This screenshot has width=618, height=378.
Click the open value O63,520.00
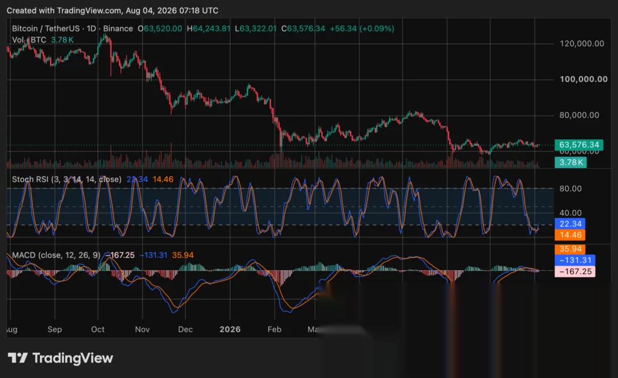pos(160,28)
